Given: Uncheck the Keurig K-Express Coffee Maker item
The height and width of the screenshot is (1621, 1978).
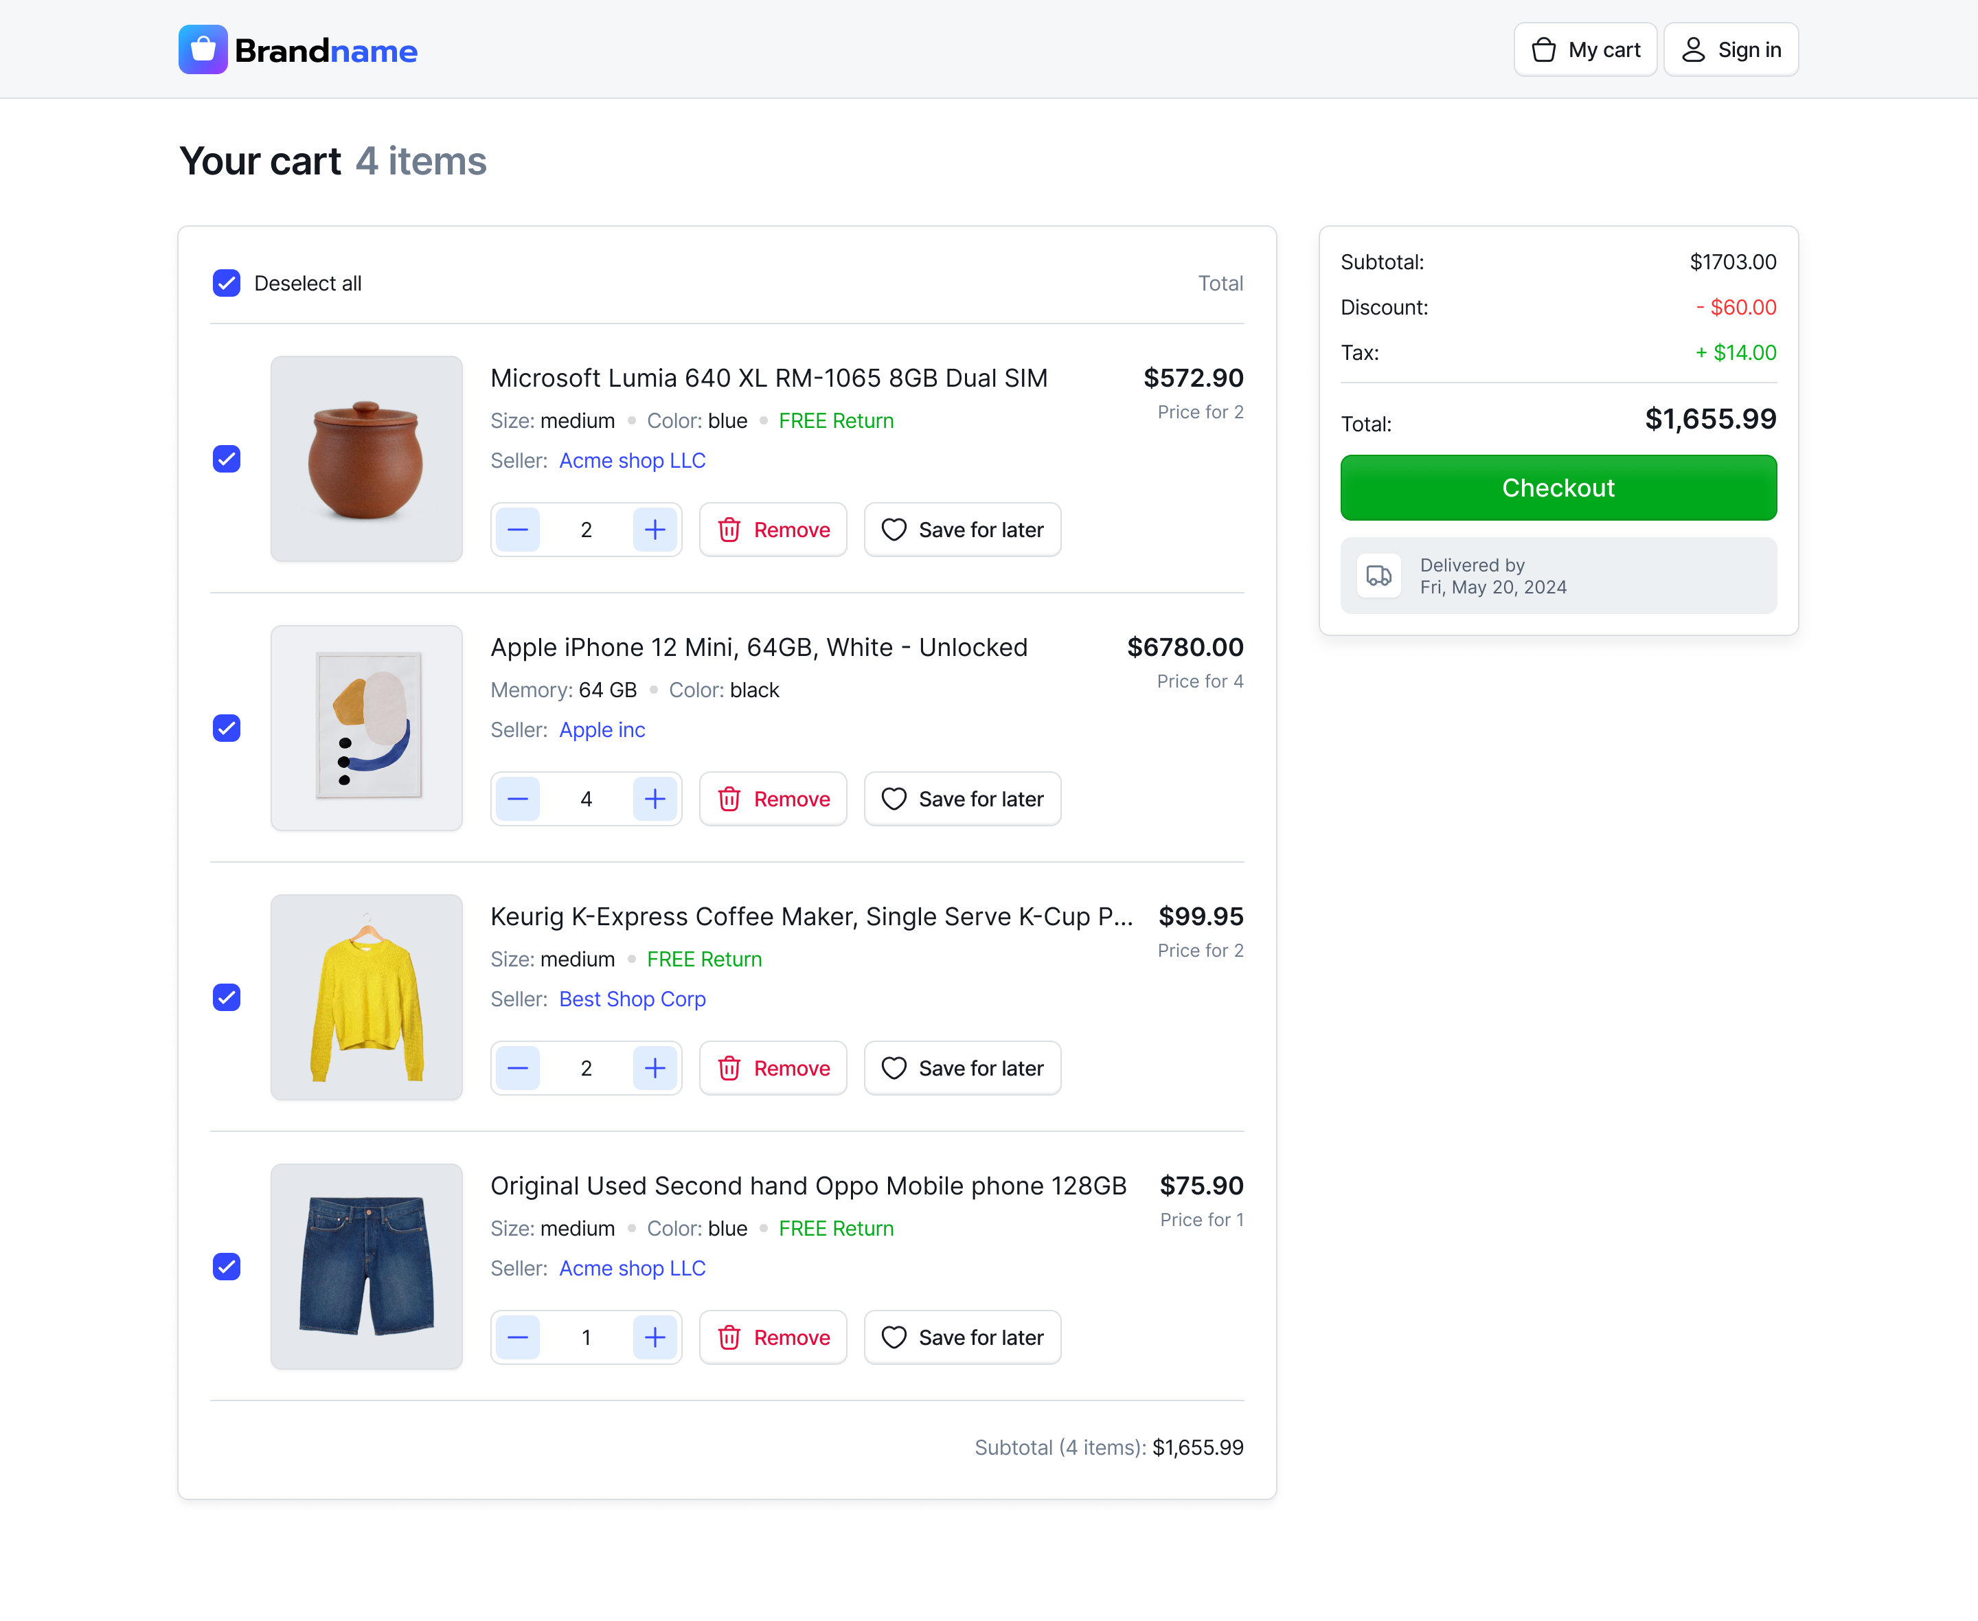Looking at the screenshot, I should point(227,997).
